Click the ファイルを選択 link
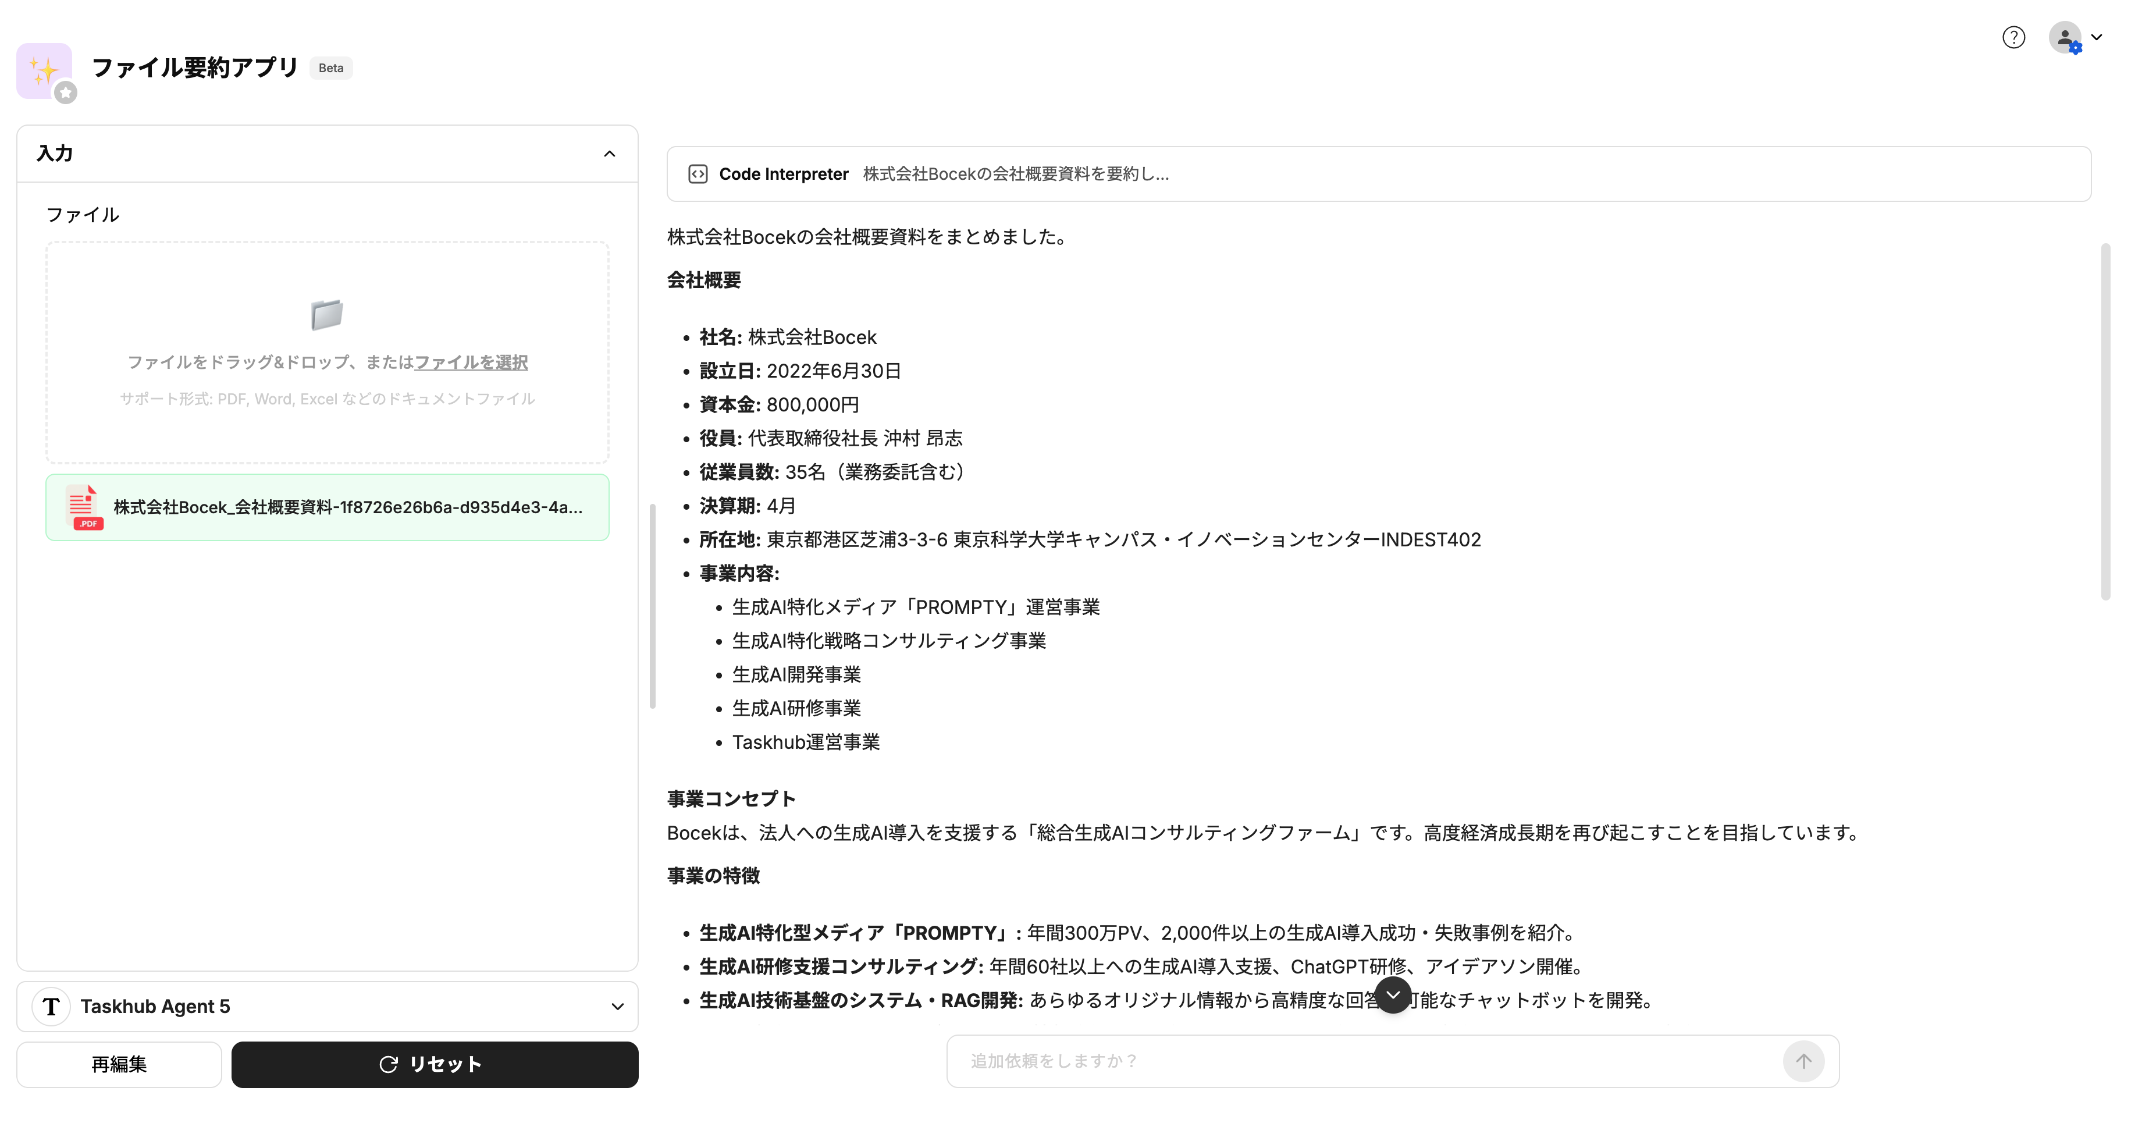This screenshot has width=2142, height=1123. pyautogui.click(x=471, y=362)
